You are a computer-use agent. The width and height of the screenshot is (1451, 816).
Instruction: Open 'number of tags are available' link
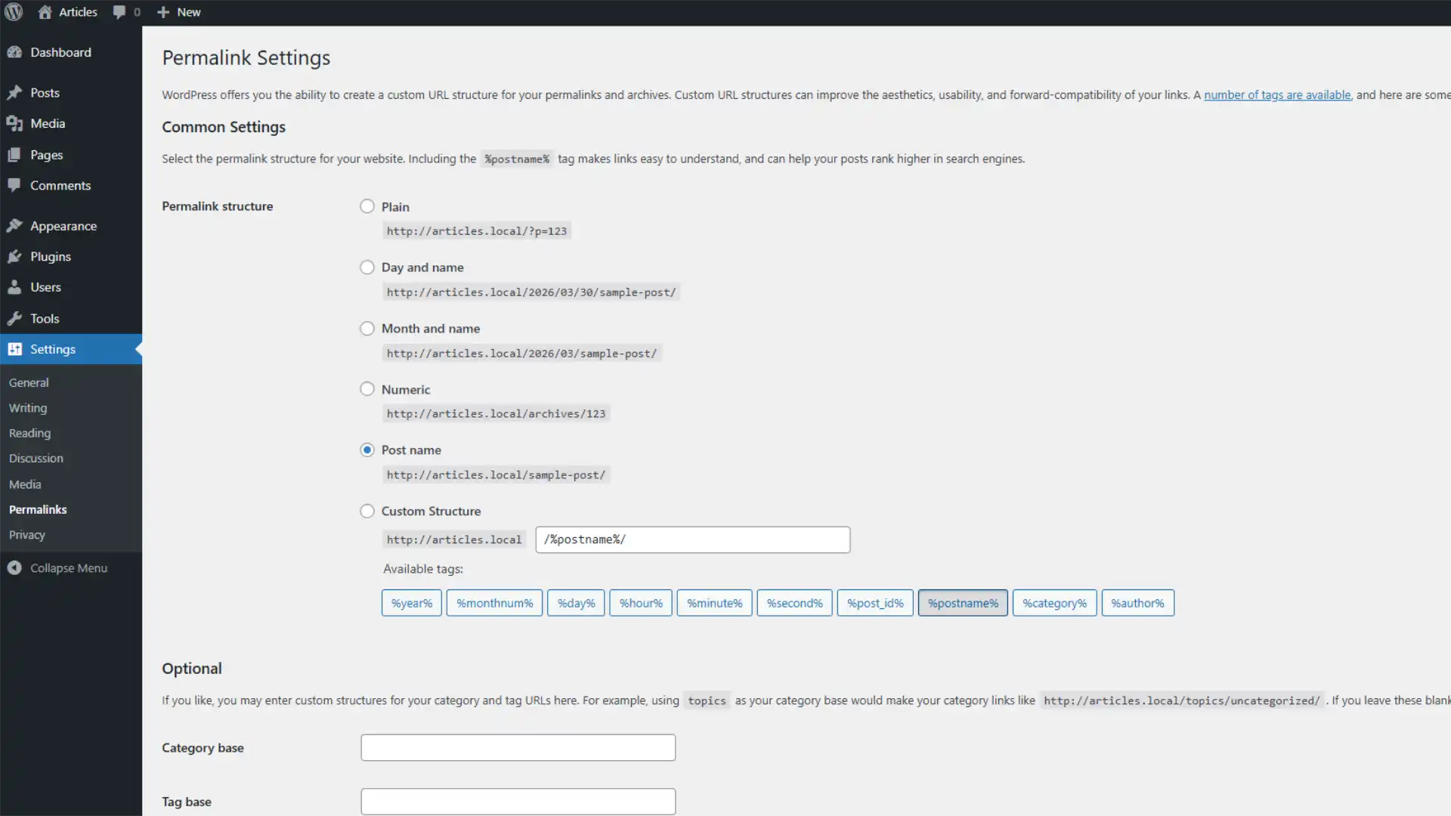1277,95
